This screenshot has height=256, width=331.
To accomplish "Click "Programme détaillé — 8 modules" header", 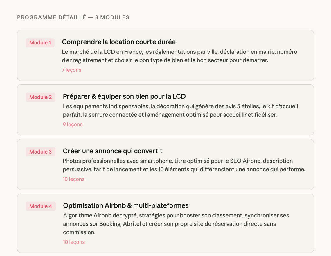I will pyautogui.click(x=73, y=17).
